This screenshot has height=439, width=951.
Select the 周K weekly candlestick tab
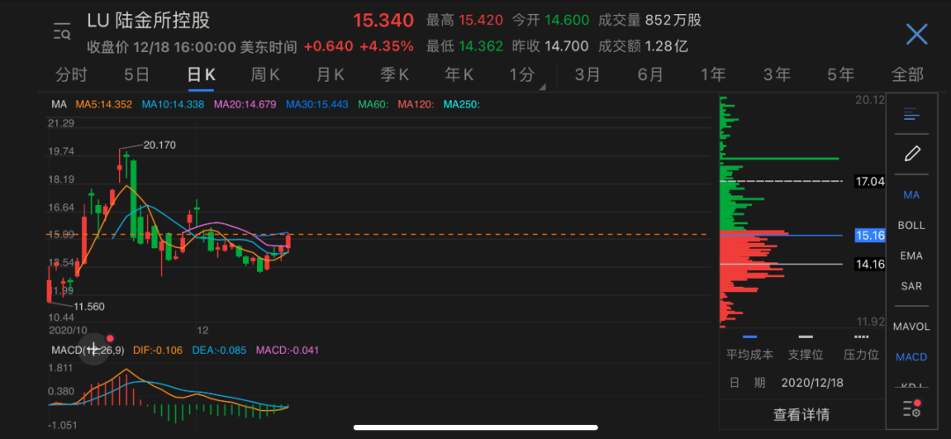tap(265, 75)
